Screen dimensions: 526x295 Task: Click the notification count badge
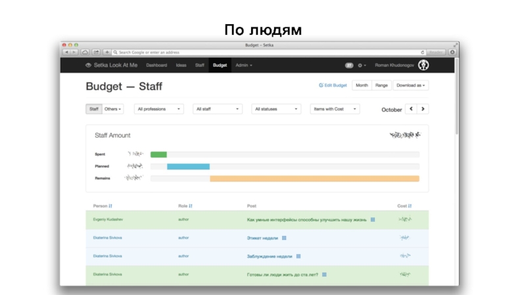[x=349, y=66]
